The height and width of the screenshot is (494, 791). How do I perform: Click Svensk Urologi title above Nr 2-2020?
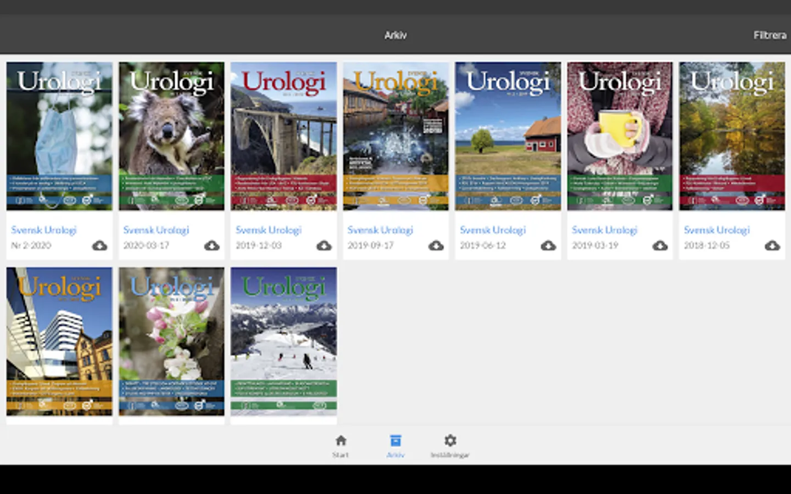pyautogui.click(x=44, y=230)
